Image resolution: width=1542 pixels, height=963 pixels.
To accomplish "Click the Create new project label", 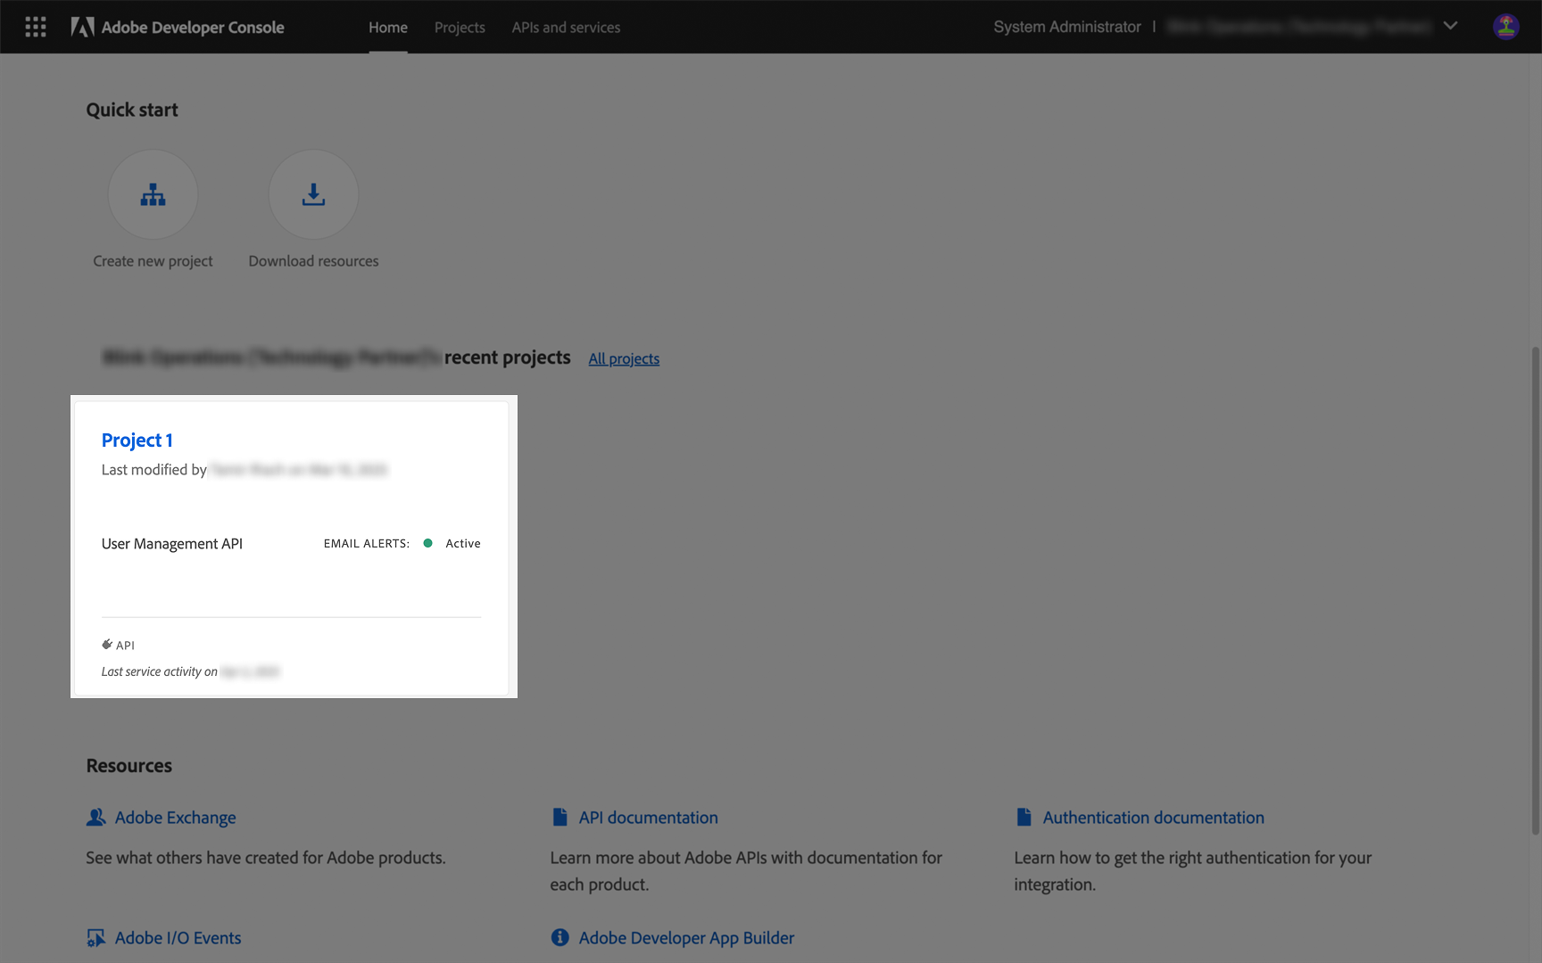I will click(x=153, y=261).
